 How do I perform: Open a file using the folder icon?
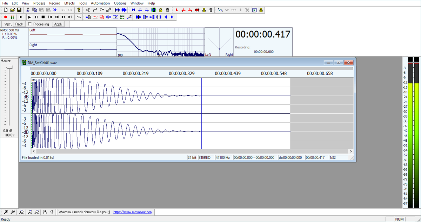coord(12,10)
